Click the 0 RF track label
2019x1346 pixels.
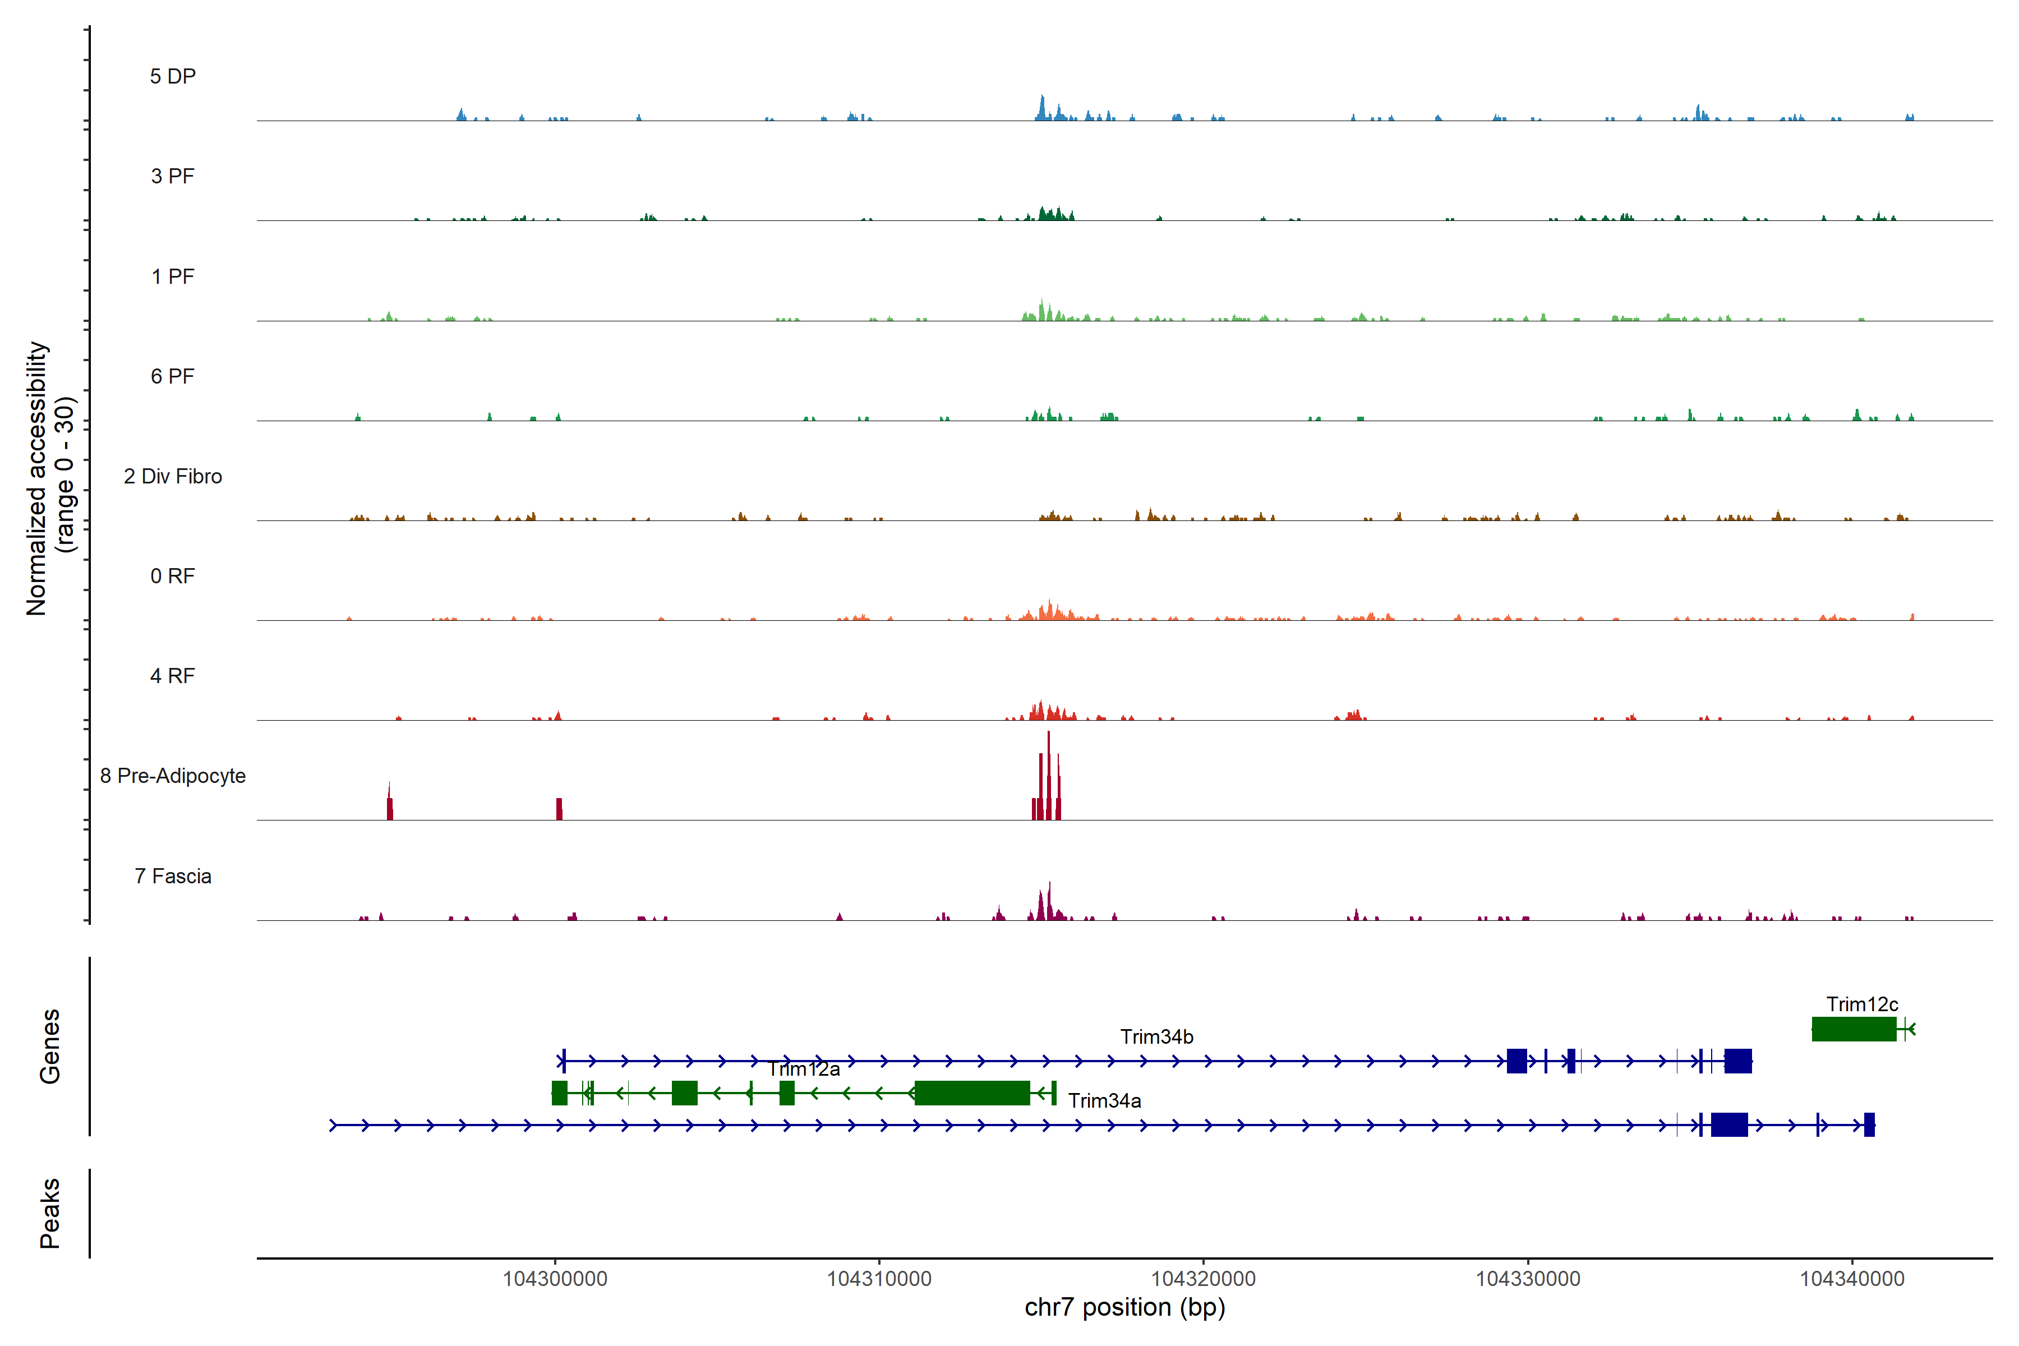point(173,576)
